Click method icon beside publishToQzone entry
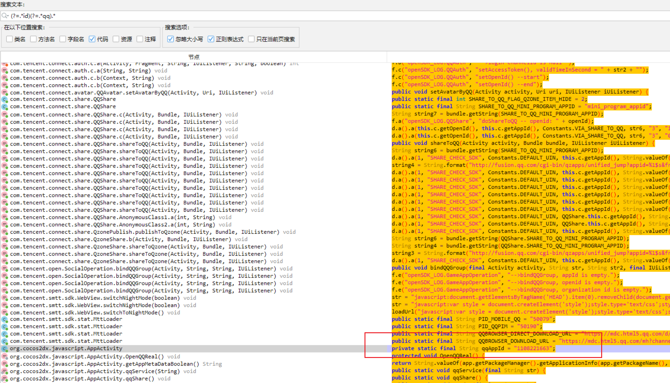The width and height of the screenshot is (670, 383). tap(5, 232)
